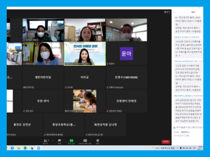Open File Explorer from the taskbar
Image resolution: width=210 pixels, height=157 pixels.
tap(19, 148)
